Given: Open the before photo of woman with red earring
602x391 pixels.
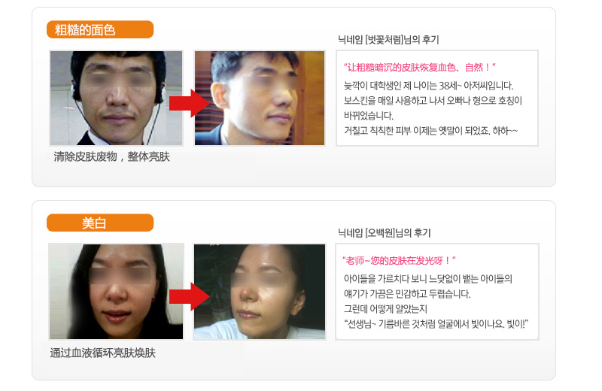Looking at the screenshot, I should pos(116,291).
